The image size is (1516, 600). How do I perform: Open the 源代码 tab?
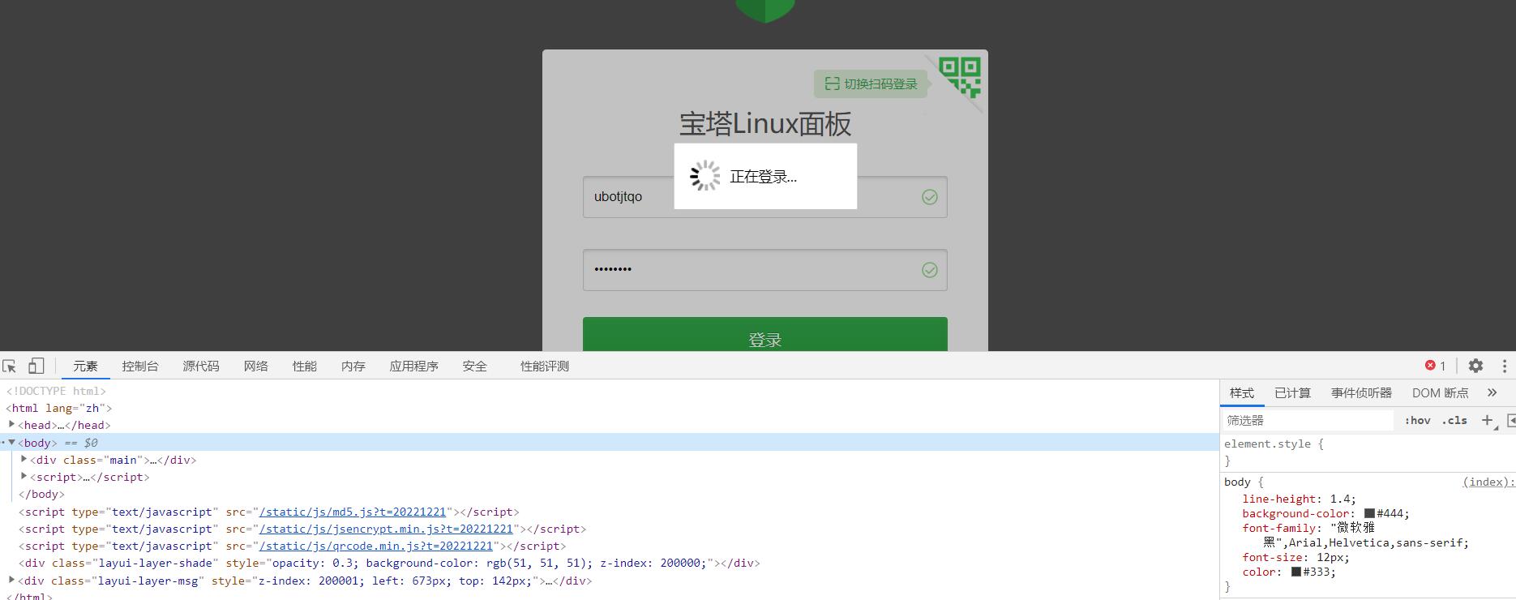[x=201, y=366]
